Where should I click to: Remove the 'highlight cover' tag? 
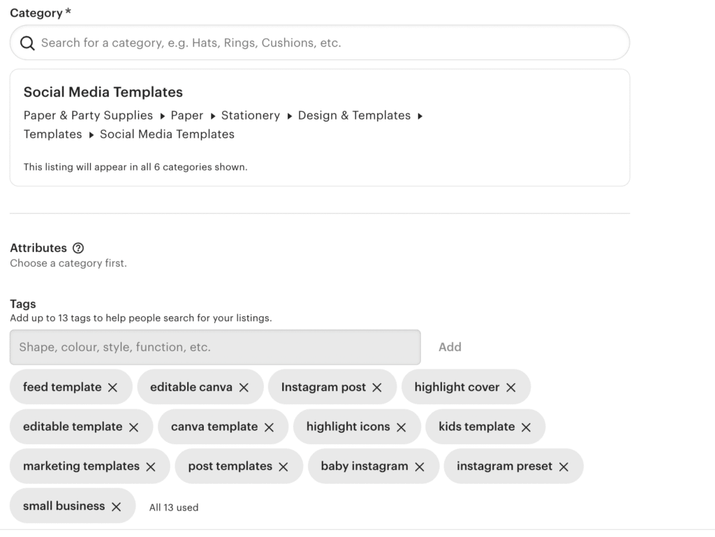(511, 386)
